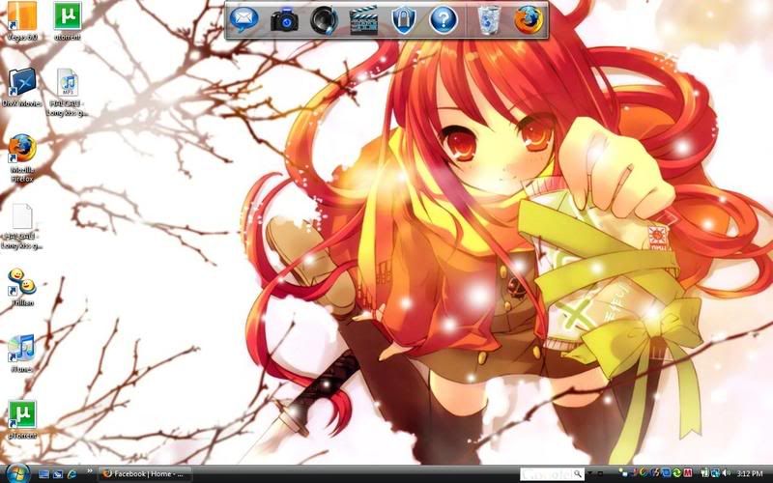Open the mail envelope icon in dock

point(244,19)
